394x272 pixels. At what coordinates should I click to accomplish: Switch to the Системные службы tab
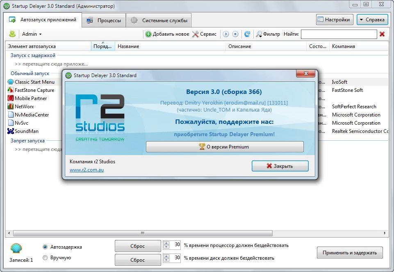pyautogui.click(x=159, y=21)
